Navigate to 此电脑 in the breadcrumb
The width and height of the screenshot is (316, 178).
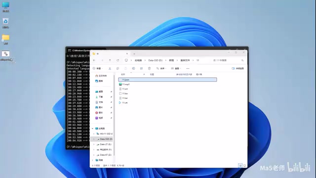pyautogui.click(x=138, y=60)
